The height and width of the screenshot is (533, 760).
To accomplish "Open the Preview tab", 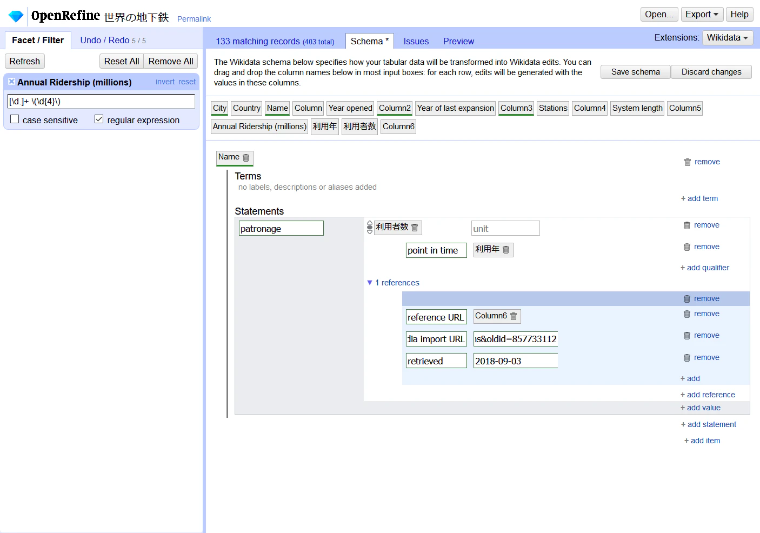I will click(458, 41).
